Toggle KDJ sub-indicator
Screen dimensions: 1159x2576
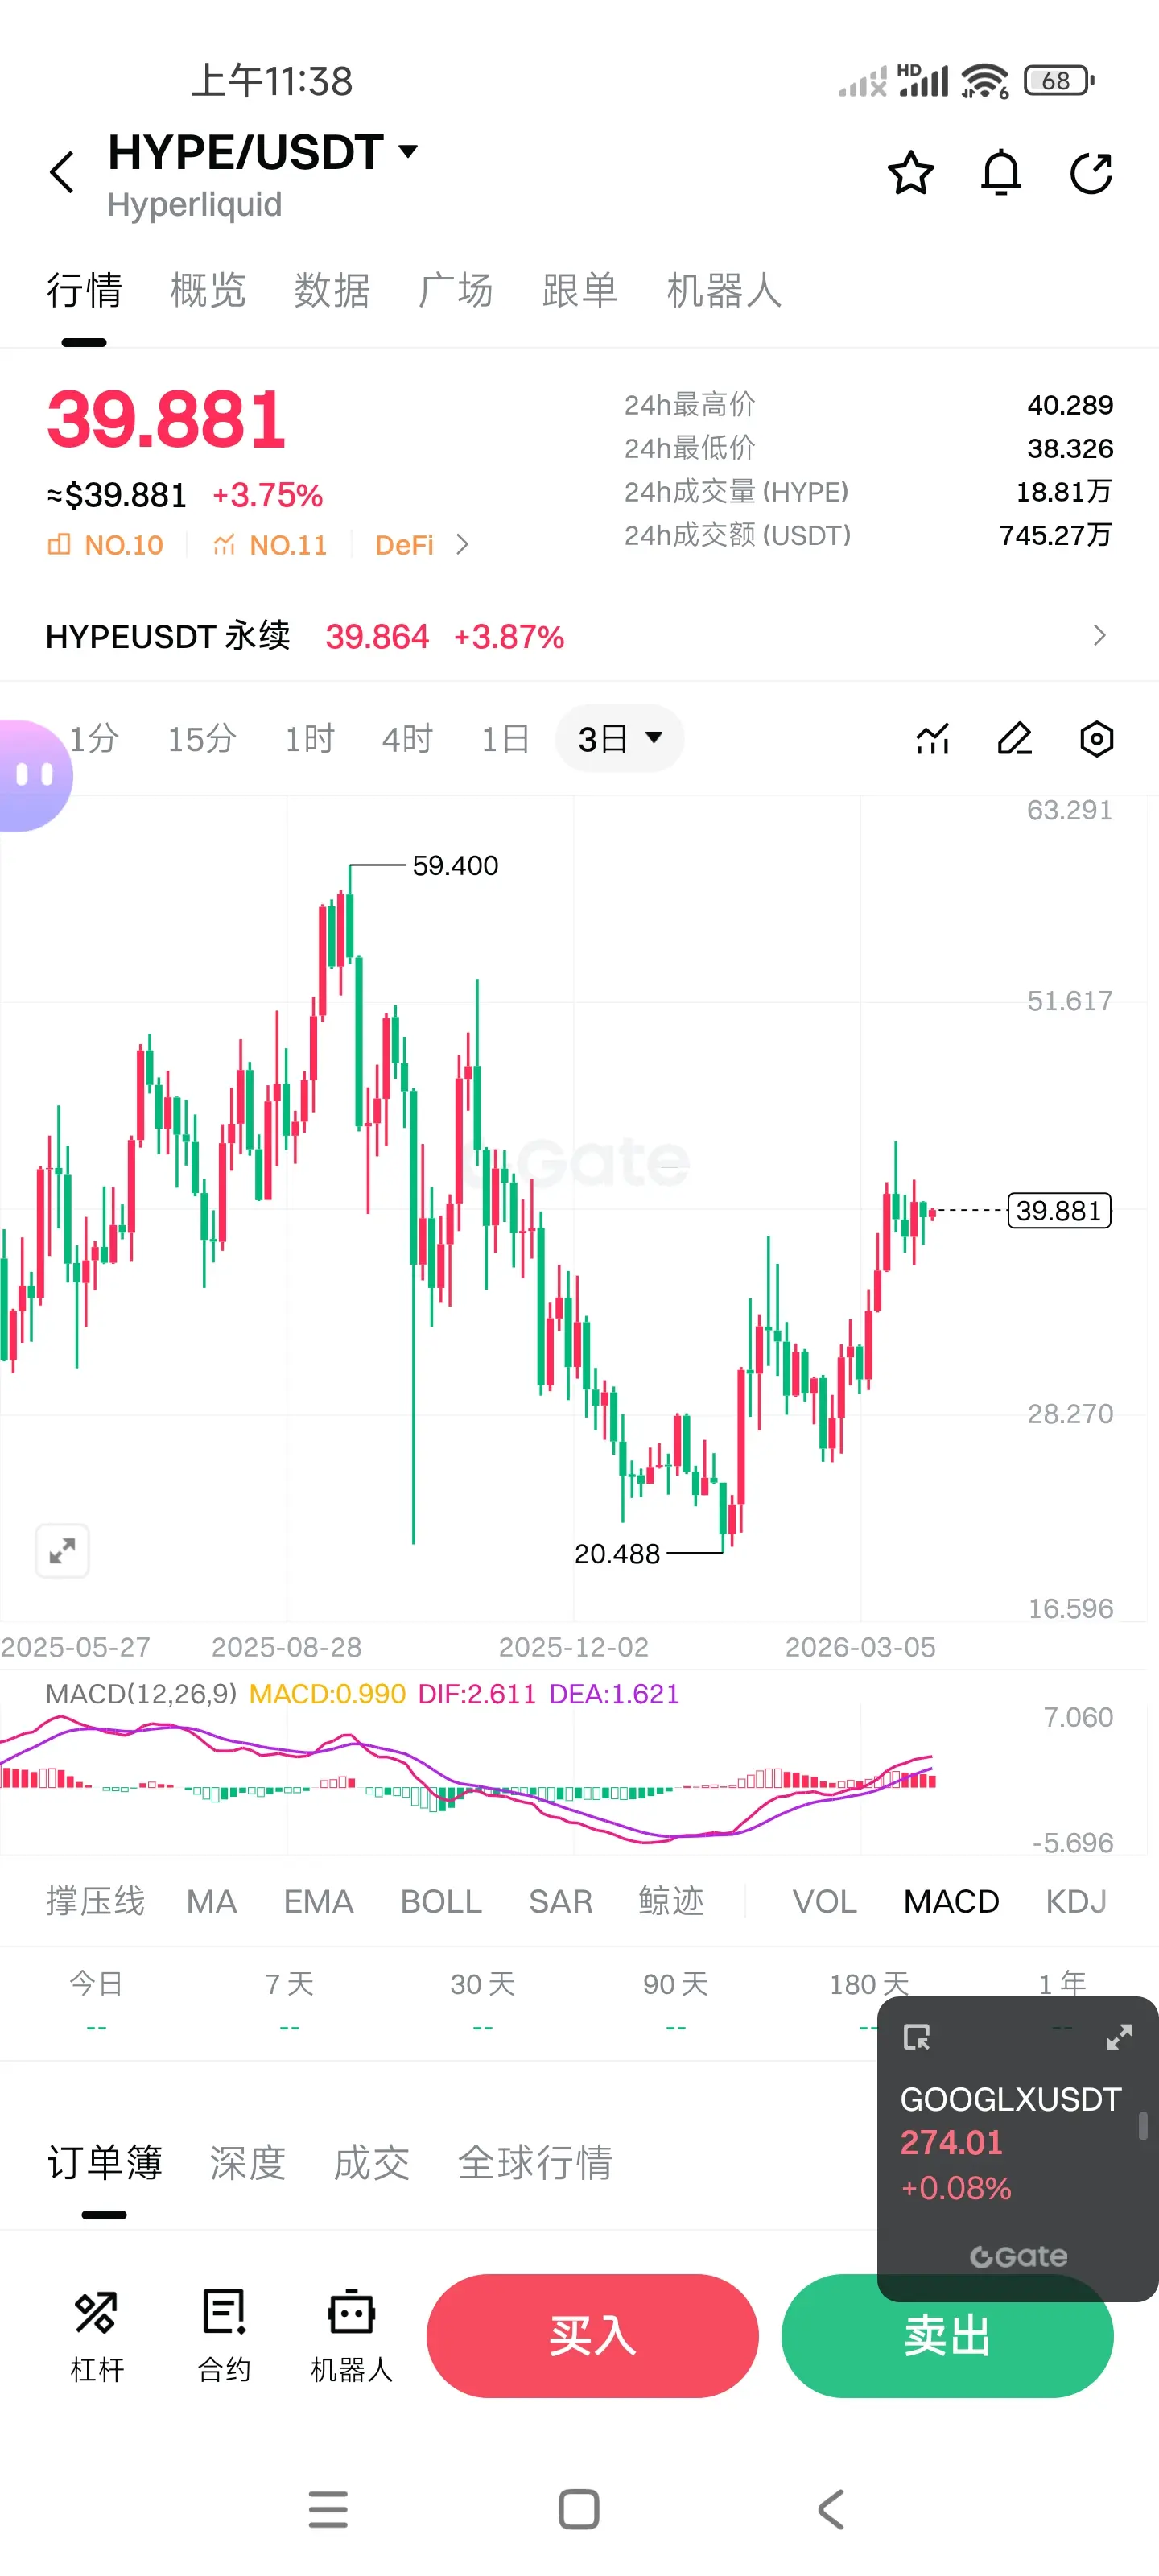(1076, 1901)
